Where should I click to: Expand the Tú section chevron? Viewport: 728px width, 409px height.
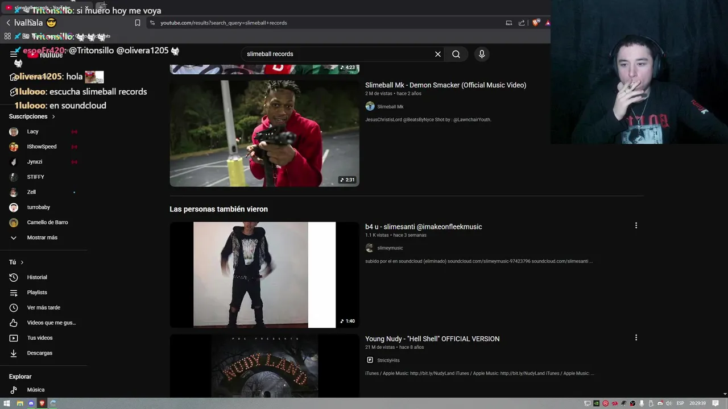22,262
